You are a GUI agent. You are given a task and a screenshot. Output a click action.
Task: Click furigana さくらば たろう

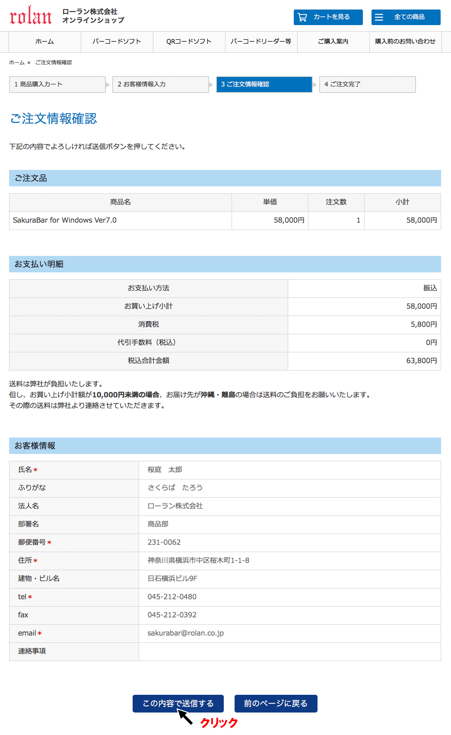175,488
